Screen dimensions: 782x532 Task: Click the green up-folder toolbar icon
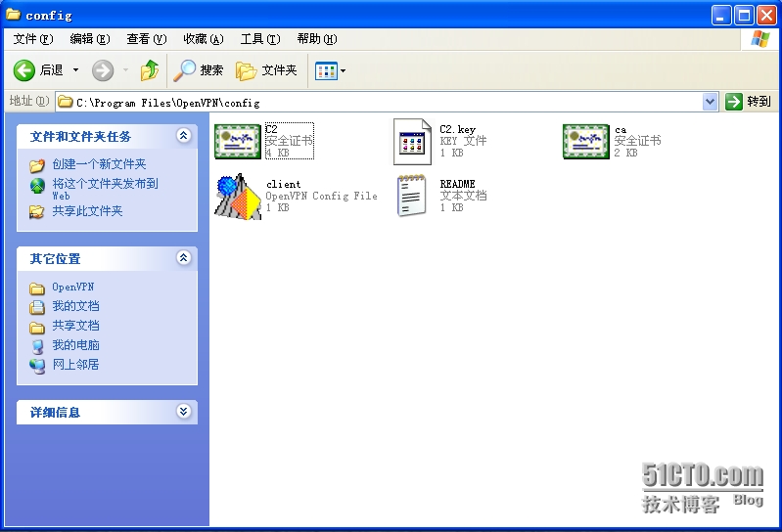(x=149, y=70)
